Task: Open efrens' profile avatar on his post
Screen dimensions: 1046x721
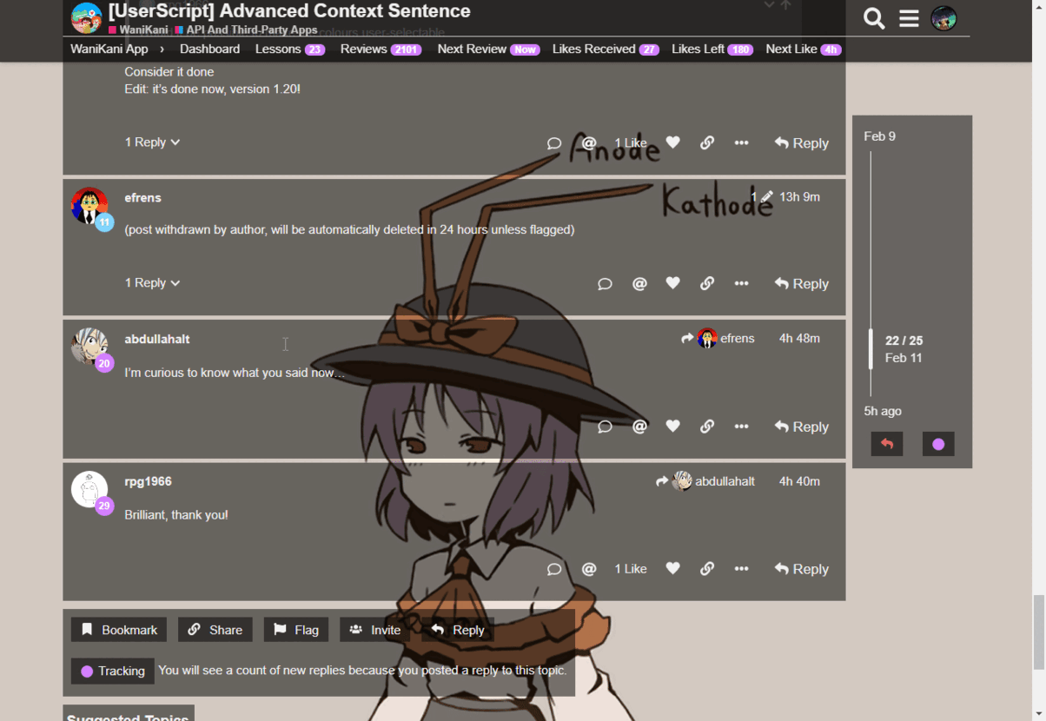Action: (89, 206)
